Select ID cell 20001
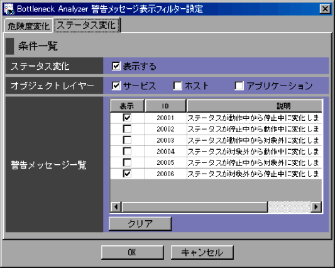 click(165, 118)
